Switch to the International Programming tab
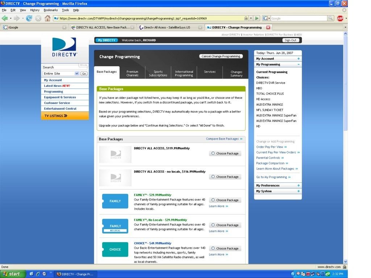The height and width of the screenshot is (278, 371). tap(184, 73)
